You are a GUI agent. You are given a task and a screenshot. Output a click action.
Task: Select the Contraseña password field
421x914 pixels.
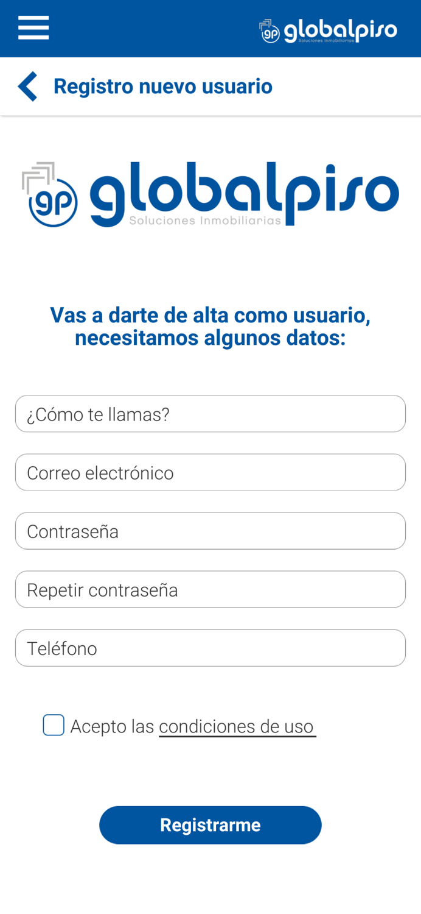[211, 530]
